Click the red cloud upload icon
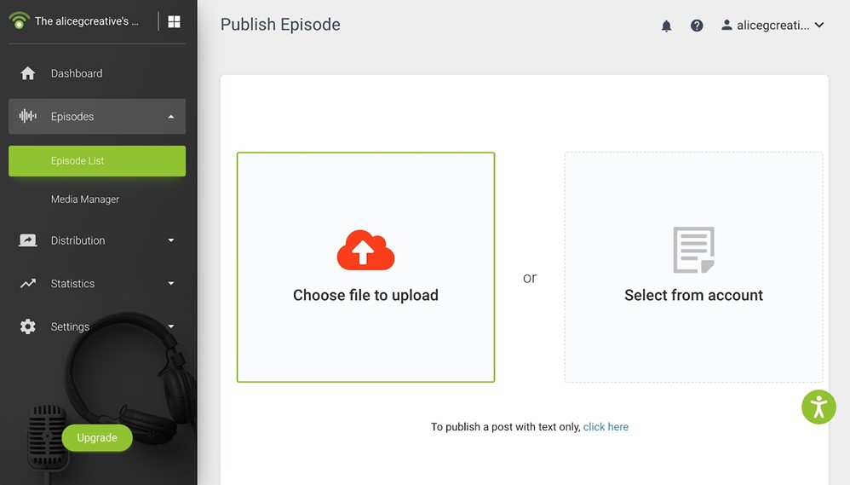850x485 pixels. (x=366, y=250)
